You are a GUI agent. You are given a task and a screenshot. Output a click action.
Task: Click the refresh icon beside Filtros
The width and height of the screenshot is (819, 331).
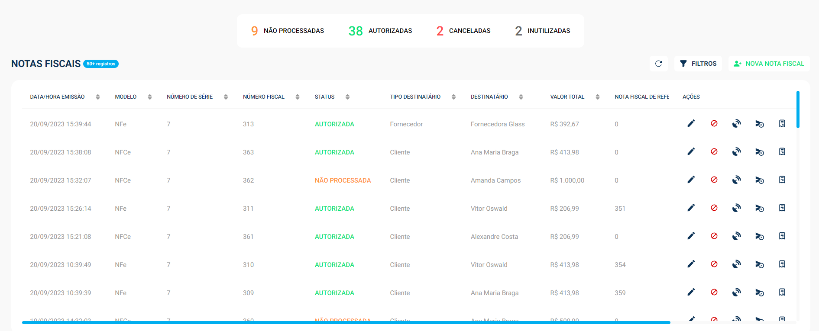pyautogui.click(x=658, y=64)
